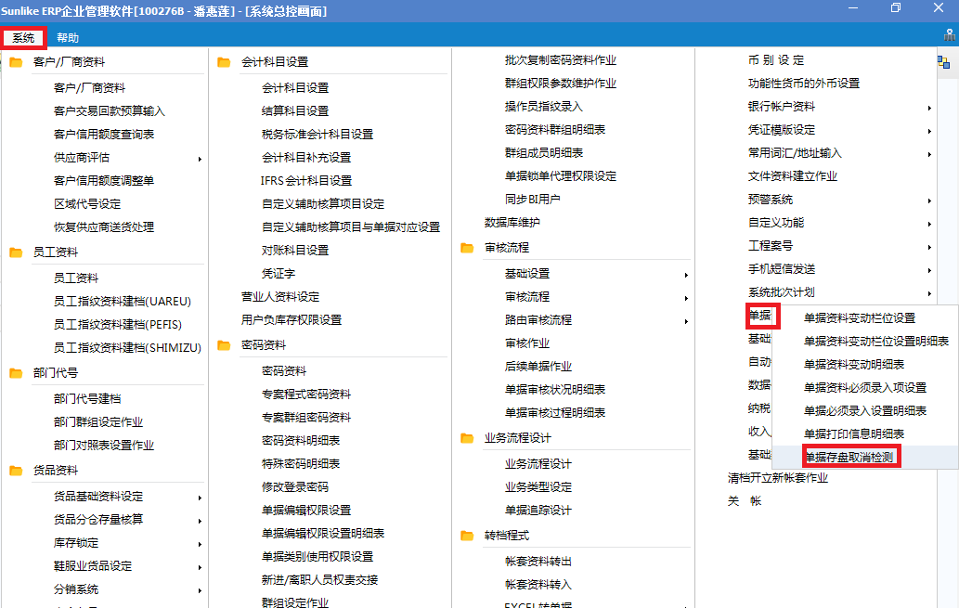Select 清档开立新帐套作业
Screen dimensions: 959x608
click(x=777, y=478)
